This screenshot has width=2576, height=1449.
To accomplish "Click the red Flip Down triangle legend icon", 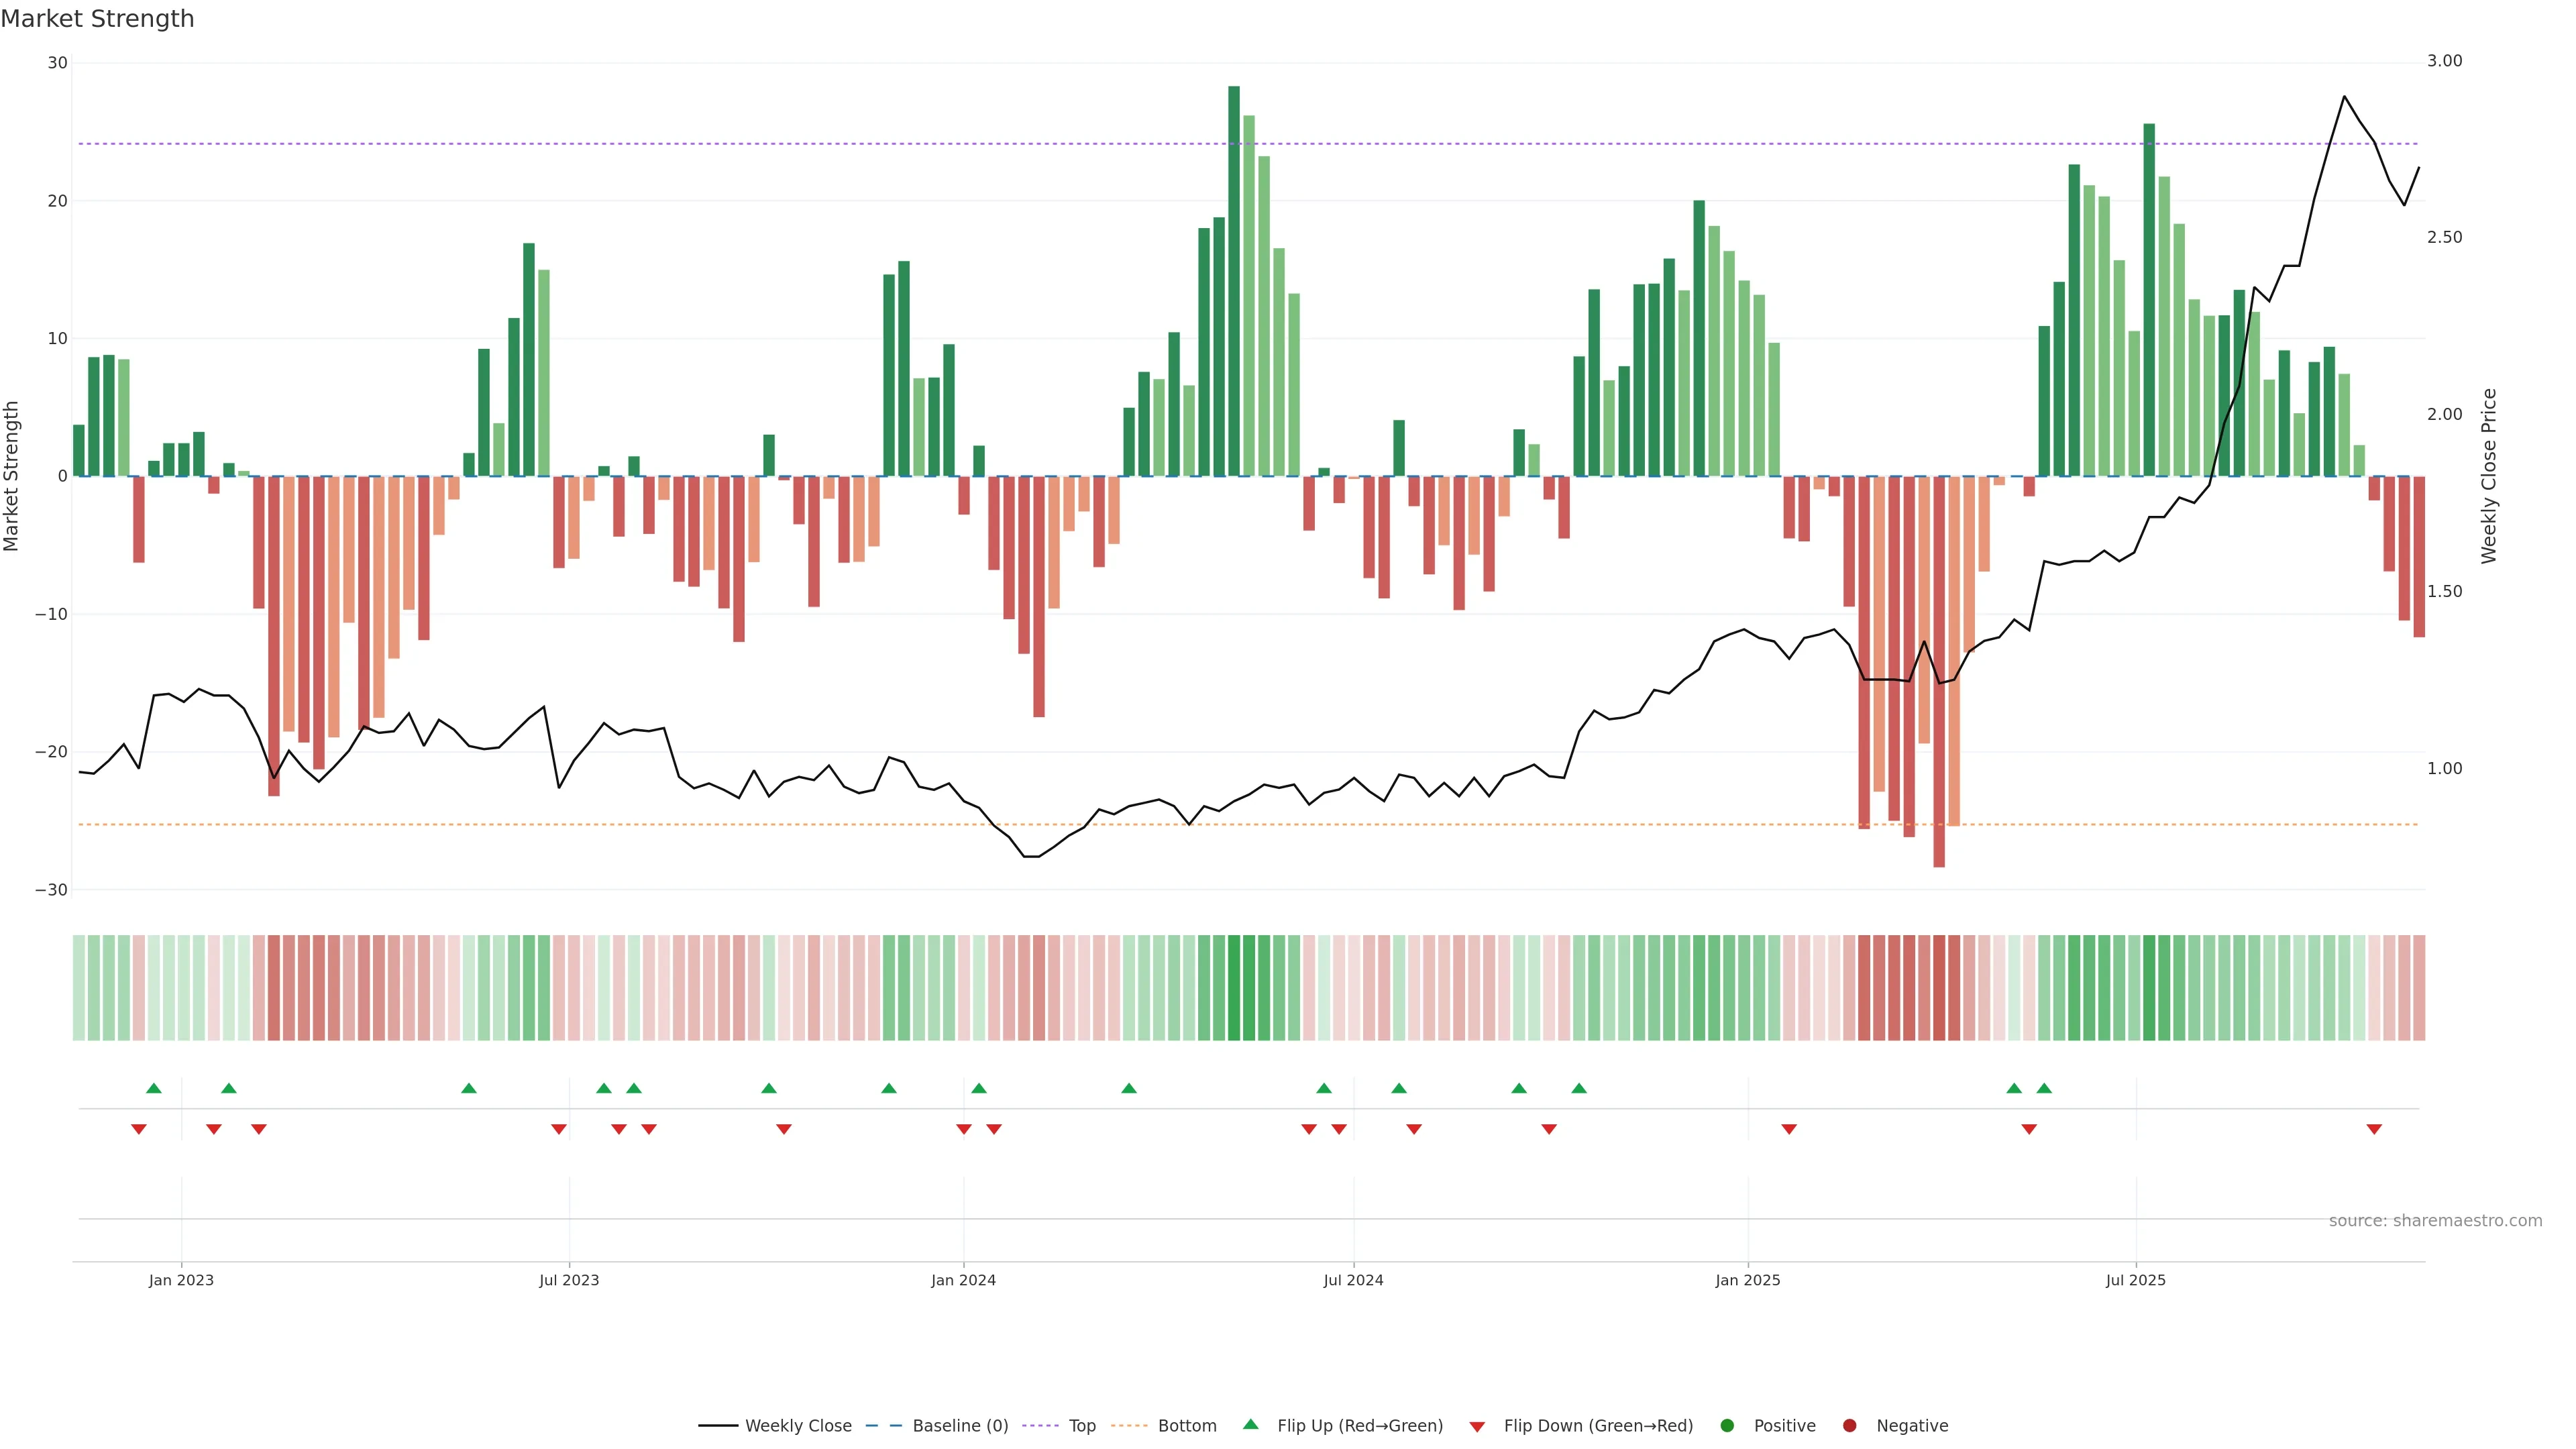I will (1477, 1426).
